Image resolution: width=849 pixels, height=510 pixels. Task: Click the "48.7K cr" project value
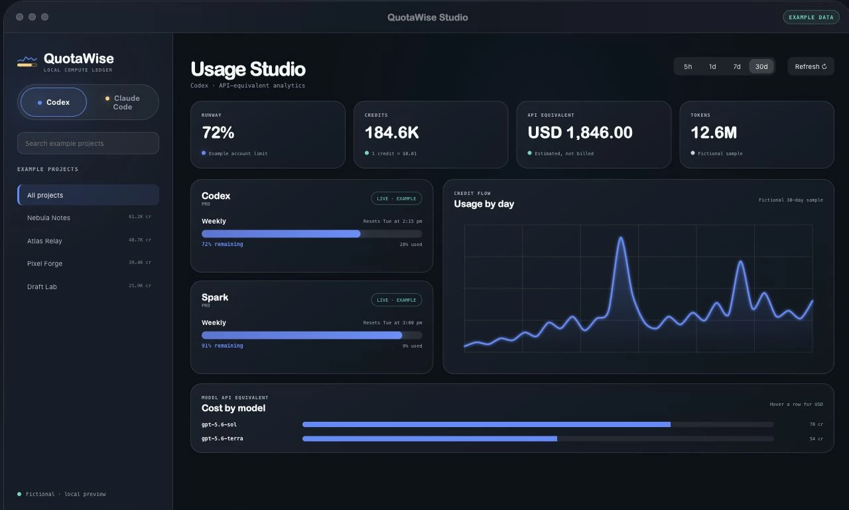click(x=140, y=240)
